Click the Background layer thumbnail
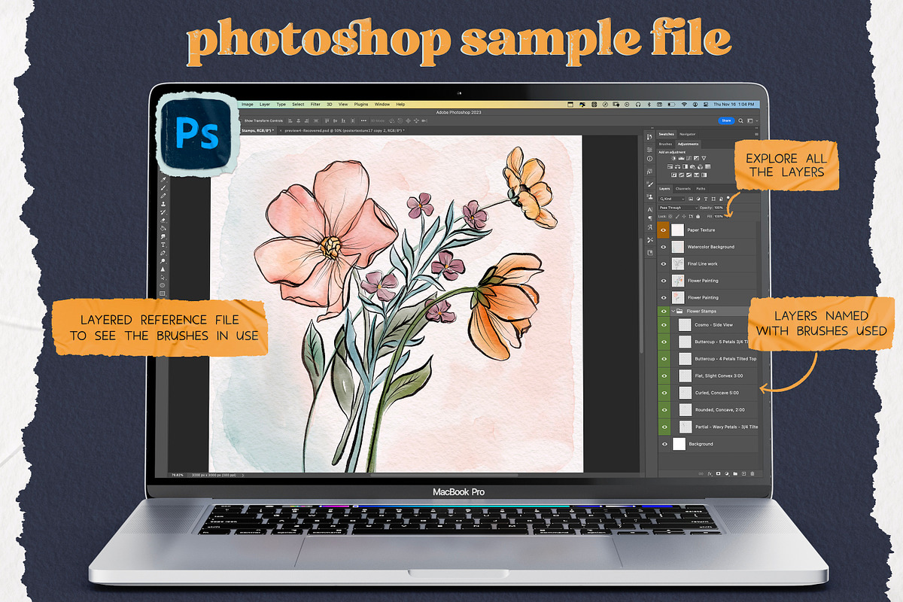This screenshot has height=602, width=903. 679,444
